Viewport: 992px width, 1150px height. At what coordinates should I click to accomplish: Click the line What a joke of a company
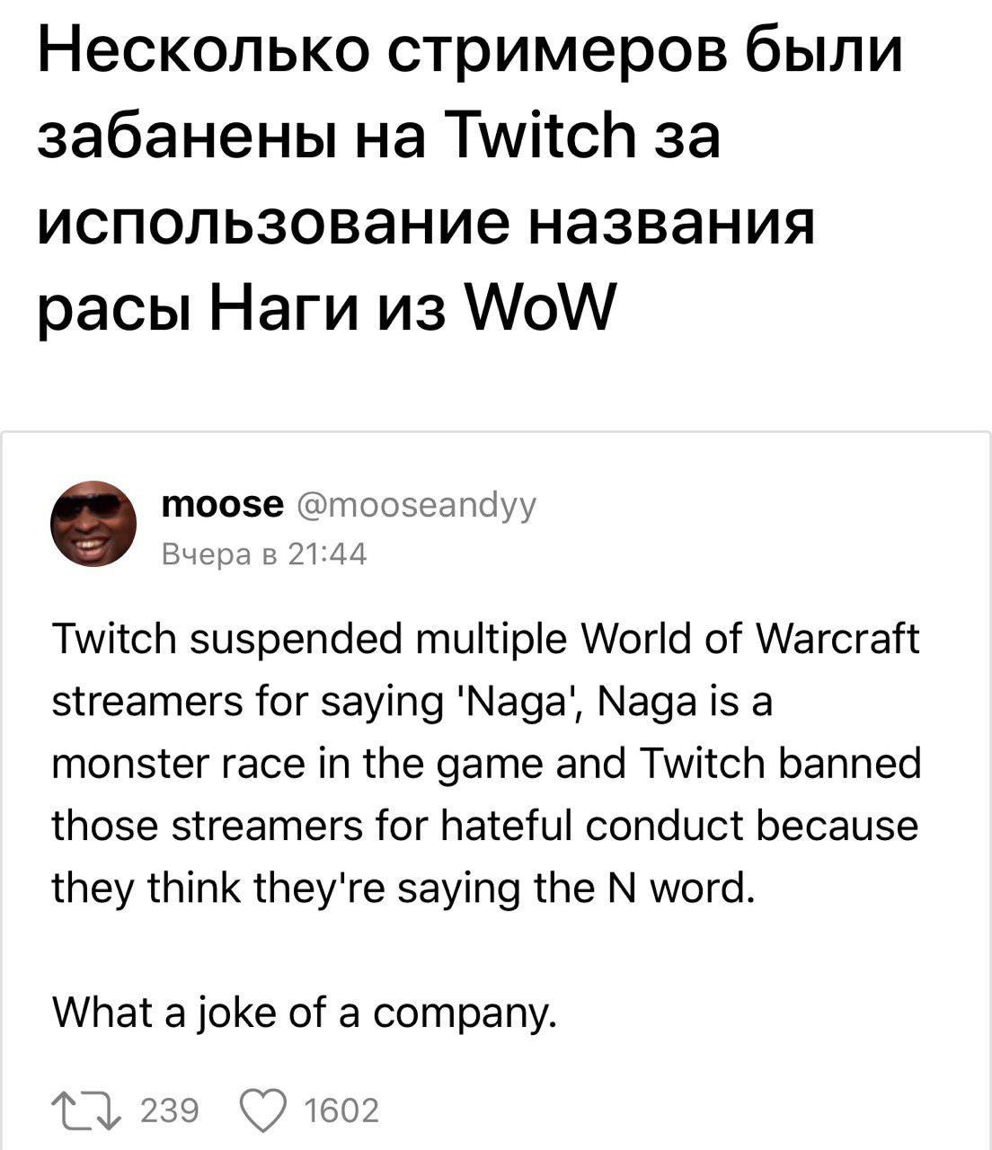pos(305,1013)
